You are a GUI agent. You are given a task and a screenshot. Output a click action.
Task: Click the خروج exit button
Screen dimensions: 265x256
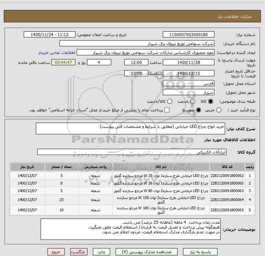[x=56, y=252]
